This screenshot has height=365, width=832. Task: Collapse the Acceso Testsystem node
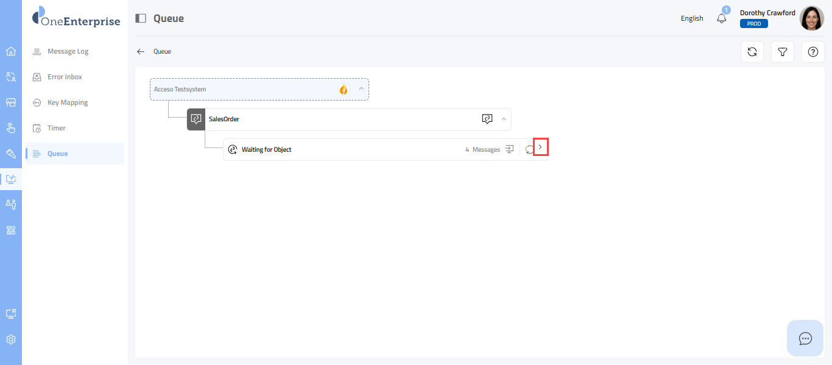coord(361,89)
